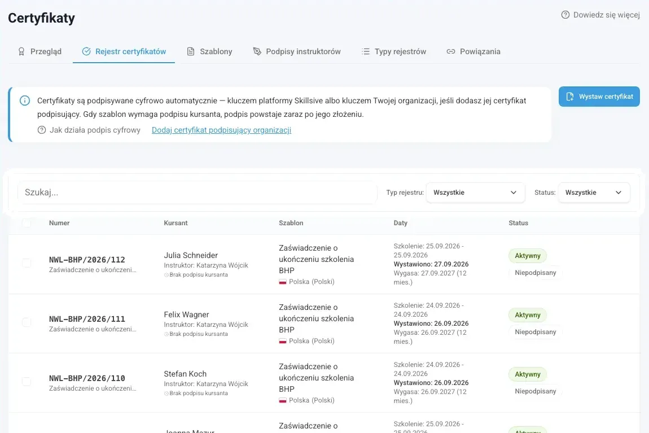This screenshot has height=433, width=649.
Task: Open the Powiązania tab
Action: (x=473, y=51)
